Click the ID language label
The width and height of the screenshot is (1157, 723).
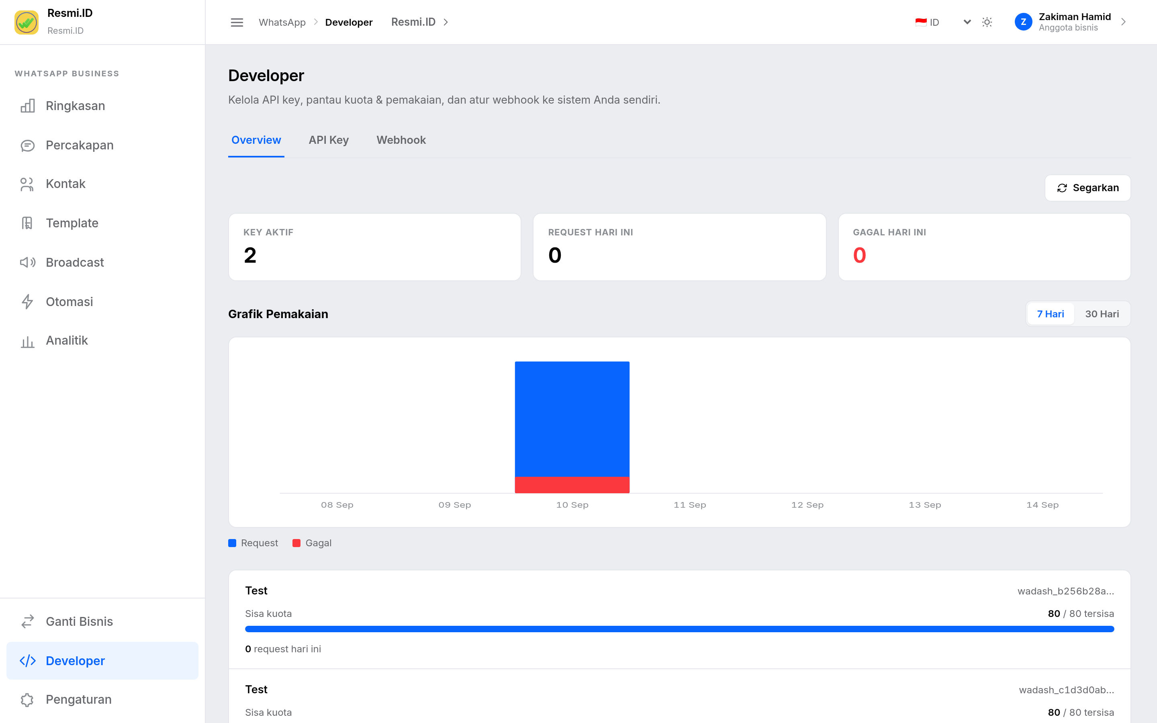tap(934, 22)
